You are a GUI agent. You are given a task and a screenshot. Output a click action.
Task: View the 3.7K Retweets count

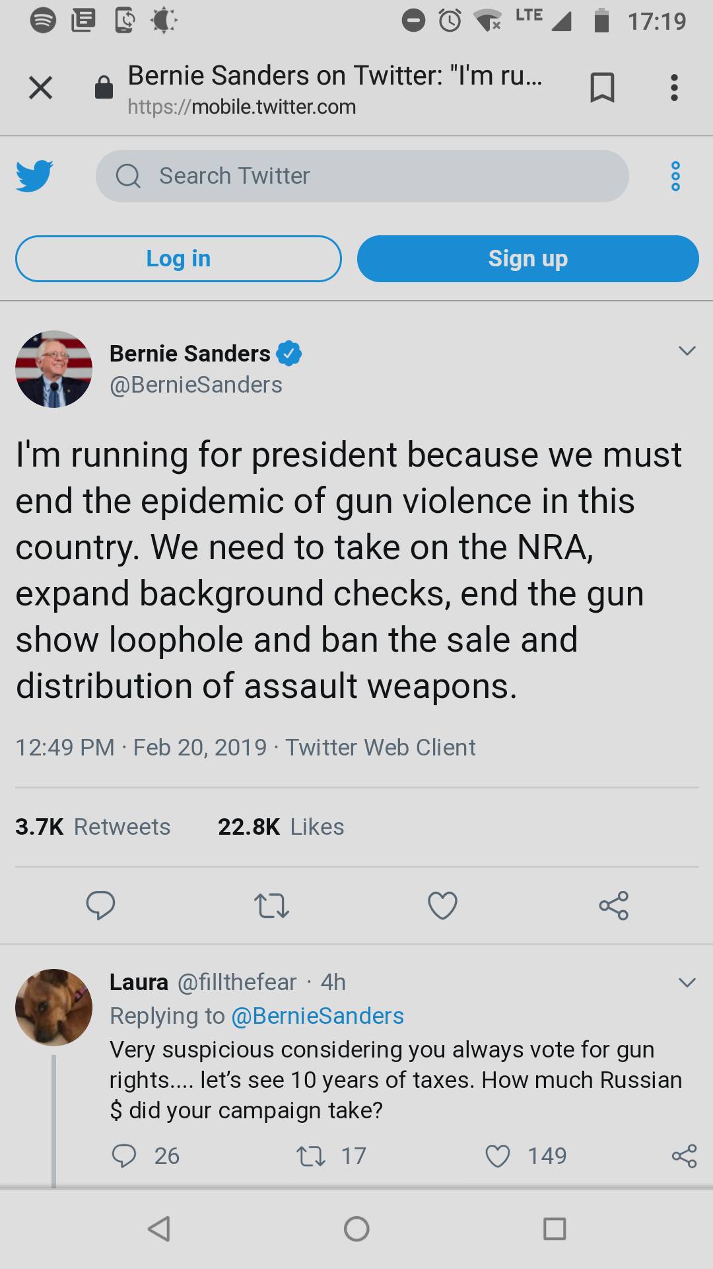tap(93, 826)
